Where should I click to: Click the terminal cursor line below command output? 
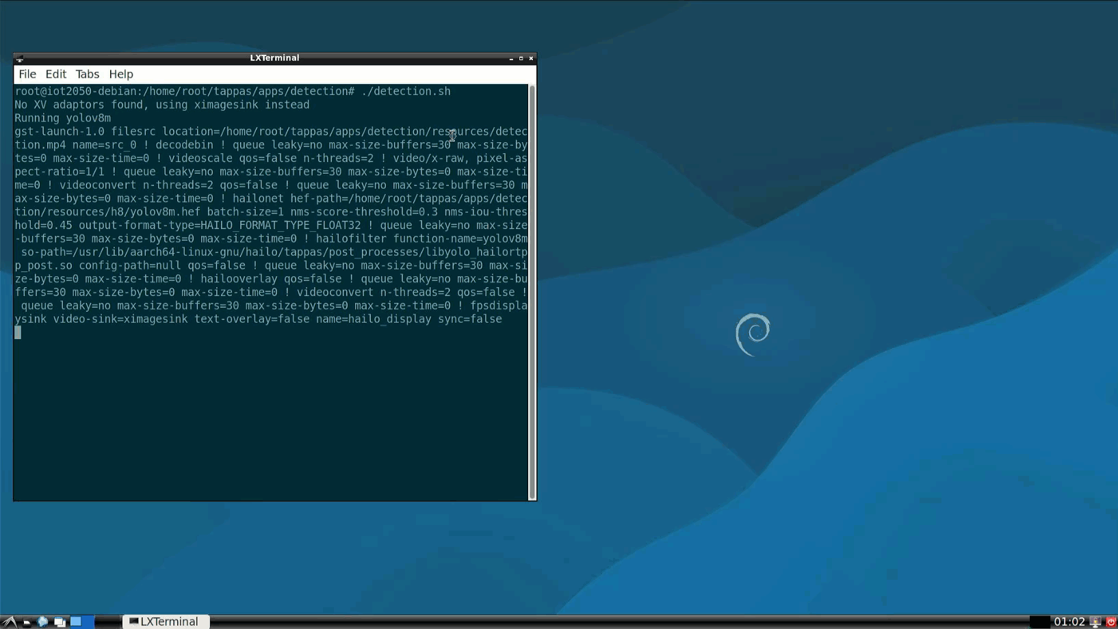click(x=18, y=333)
